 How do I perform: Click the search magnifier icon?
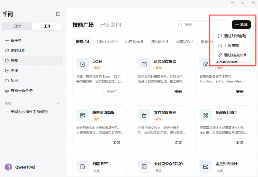[x=180, y=25]
